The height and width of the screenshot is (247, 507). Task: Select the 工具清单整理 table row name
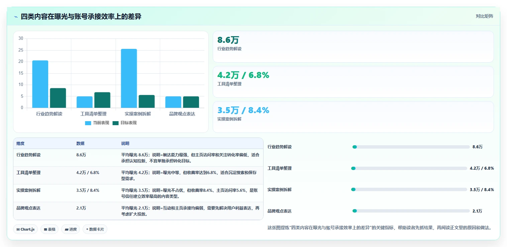[28, 173]
